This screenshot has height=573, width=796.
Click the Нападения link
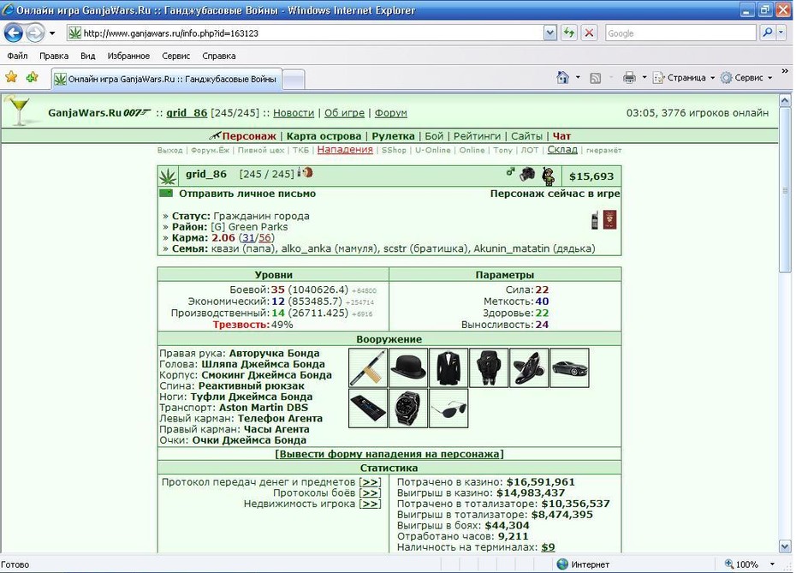coord(345,149)
